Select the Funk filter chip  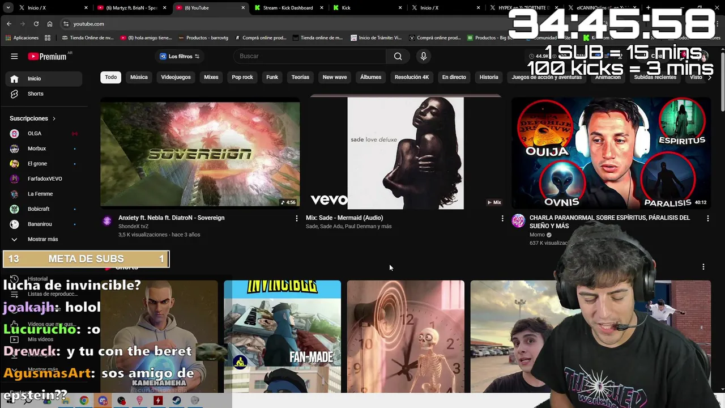click(x=272, y=77)
